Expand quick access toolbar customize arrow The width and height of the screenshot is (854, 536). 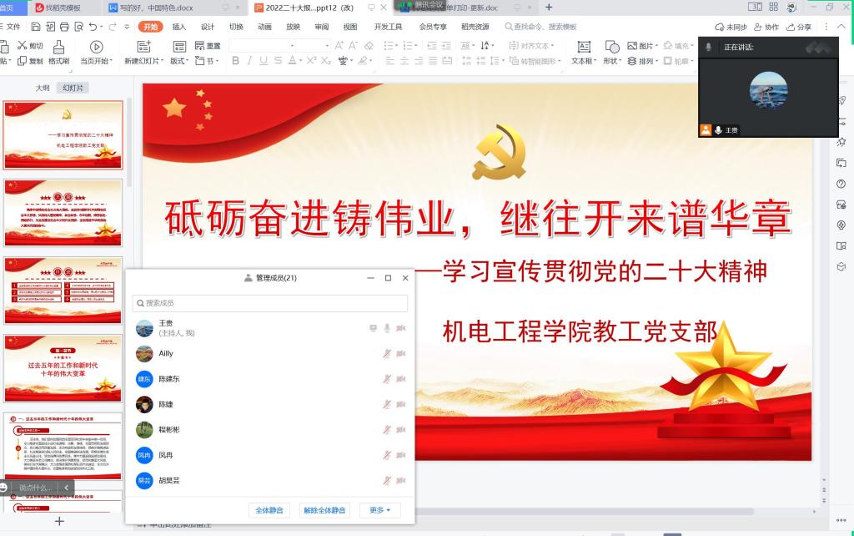[x=127, y=27]
